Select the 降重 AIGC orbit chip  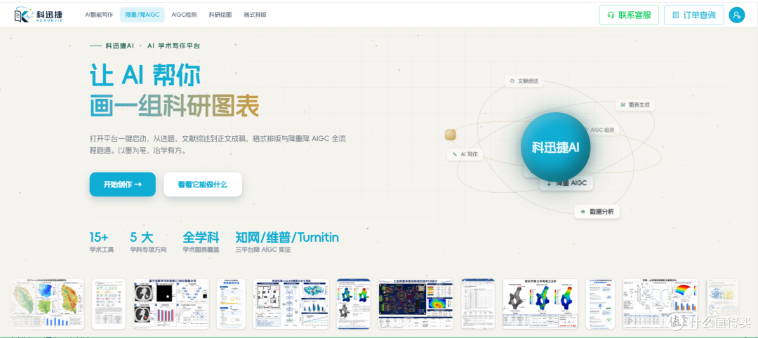click(566, 183)
